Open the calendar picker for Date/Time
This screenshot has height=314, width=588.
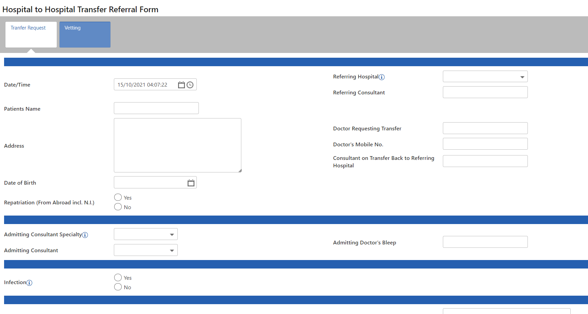point(181,85)
